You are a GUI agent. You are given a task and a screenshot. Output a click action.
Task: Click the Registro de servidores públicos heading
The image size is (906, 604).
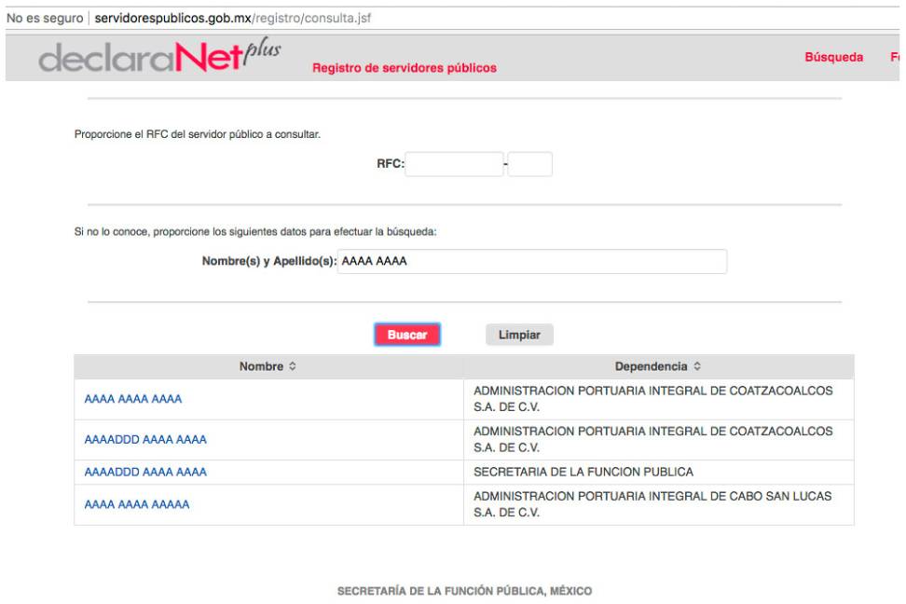pos(405,68)
